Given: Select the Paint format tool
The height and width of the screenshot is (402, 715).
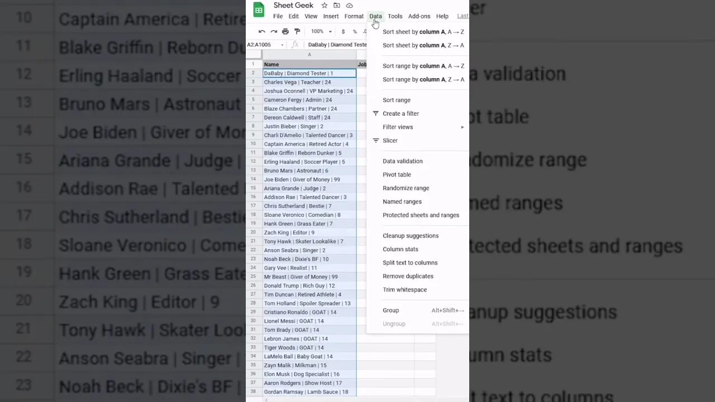Looking at the screenshot, I should coord(297,32).
